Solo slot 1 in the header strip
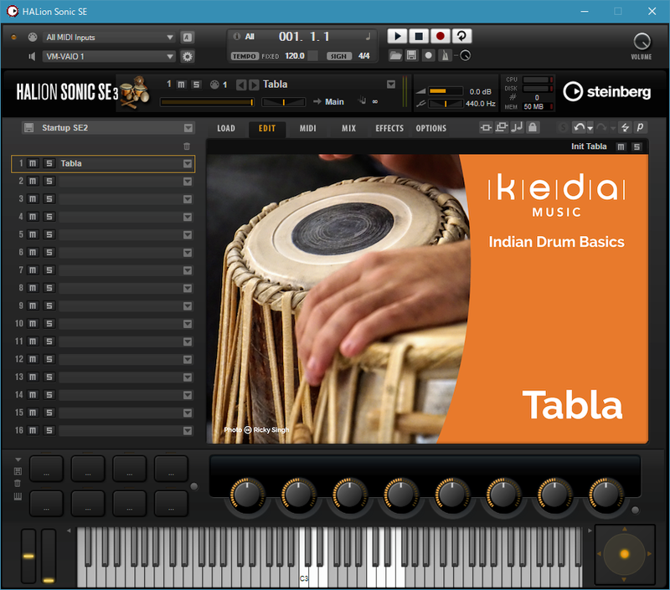The width and height of the screenshot is (670, 590). (x=196, y=85)
